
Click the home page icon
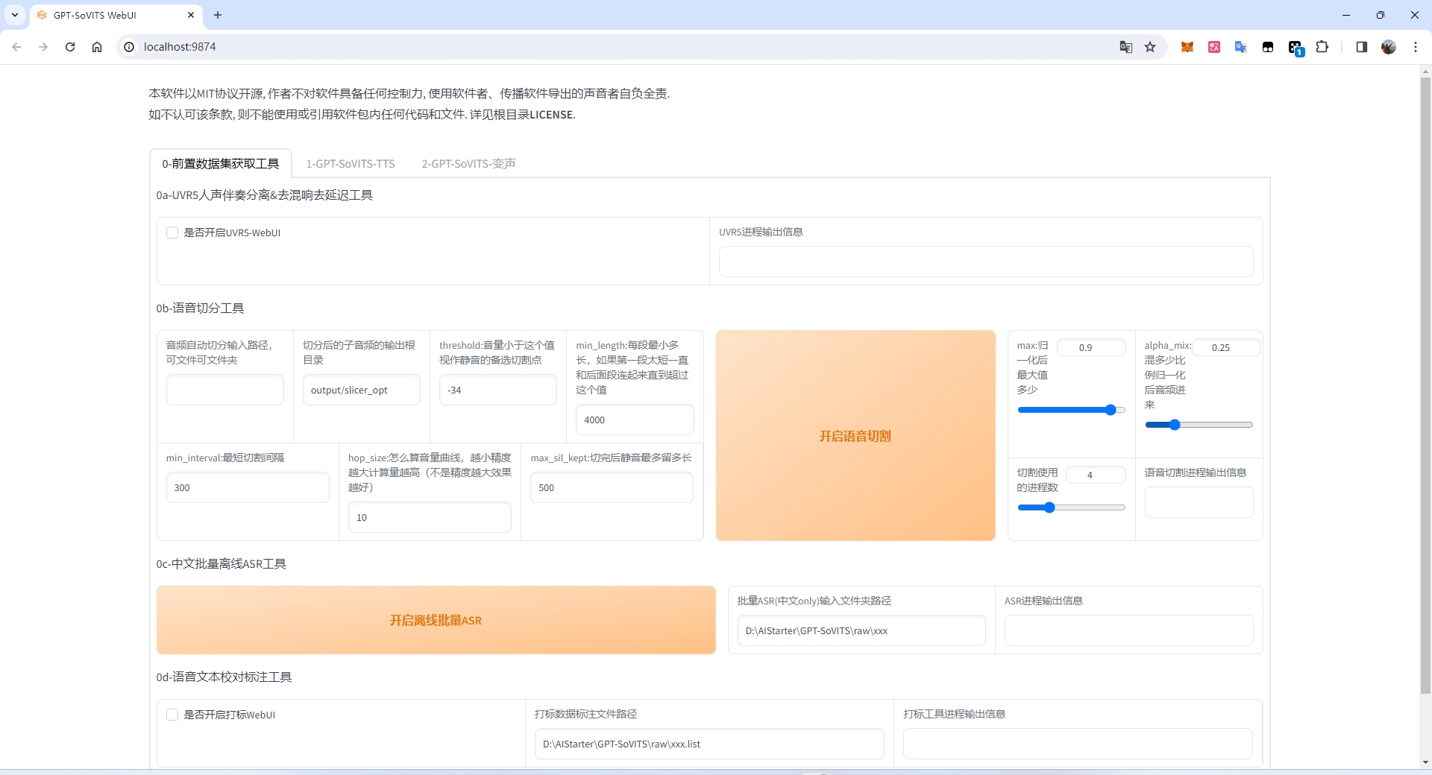[97, 47]
